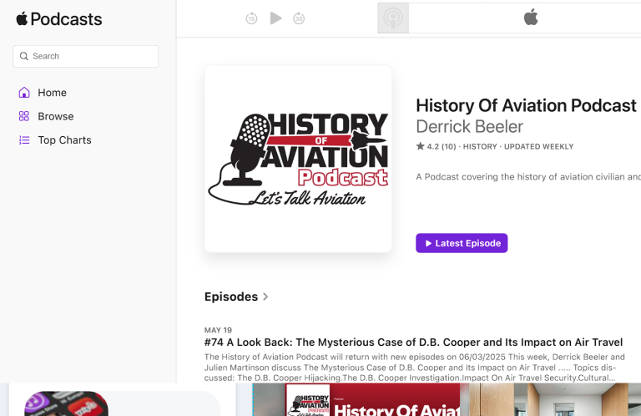Screen dimensions: 641x416
Task: Click the Top Charts list icon
Action: [24, 140]
